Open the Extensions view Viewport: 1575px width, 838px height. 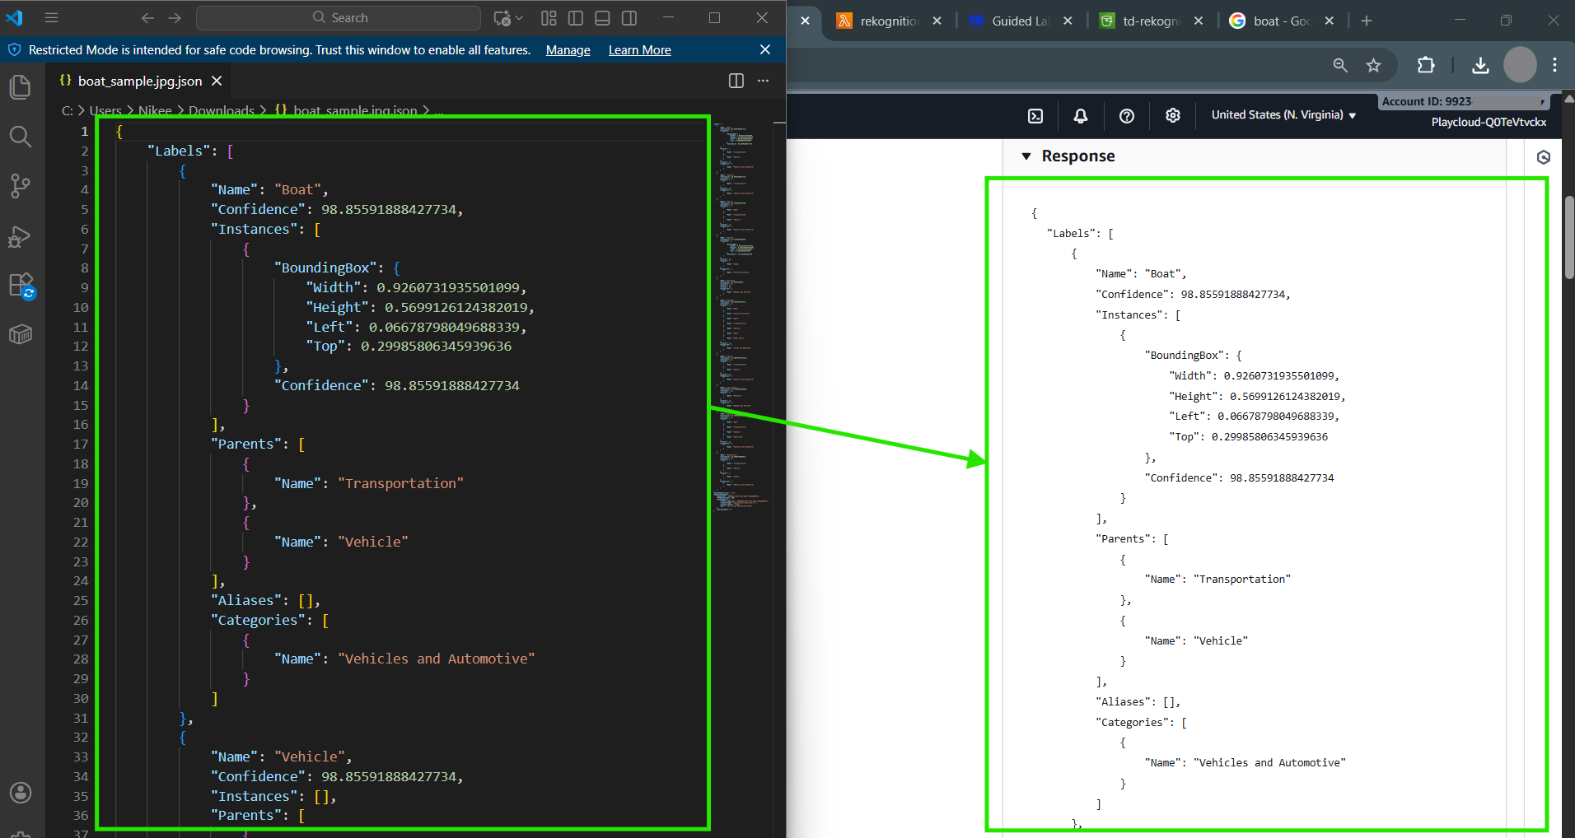tap(21, 286)
